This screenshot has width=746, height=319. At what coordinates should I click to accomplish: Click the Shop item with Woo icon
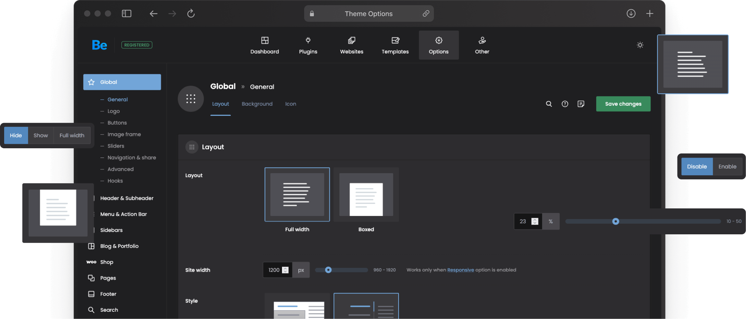(106, 262)
